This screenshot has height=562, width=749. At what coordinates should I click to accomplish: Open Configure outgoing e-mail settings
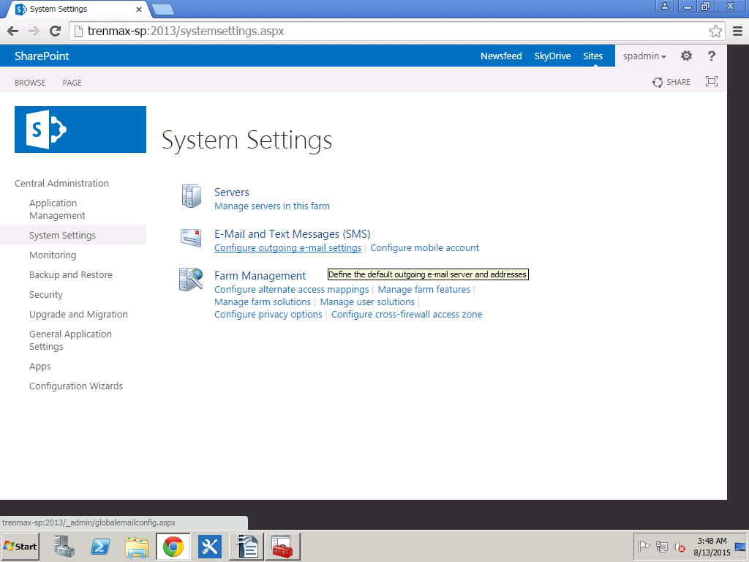click(x=287, y=247)
